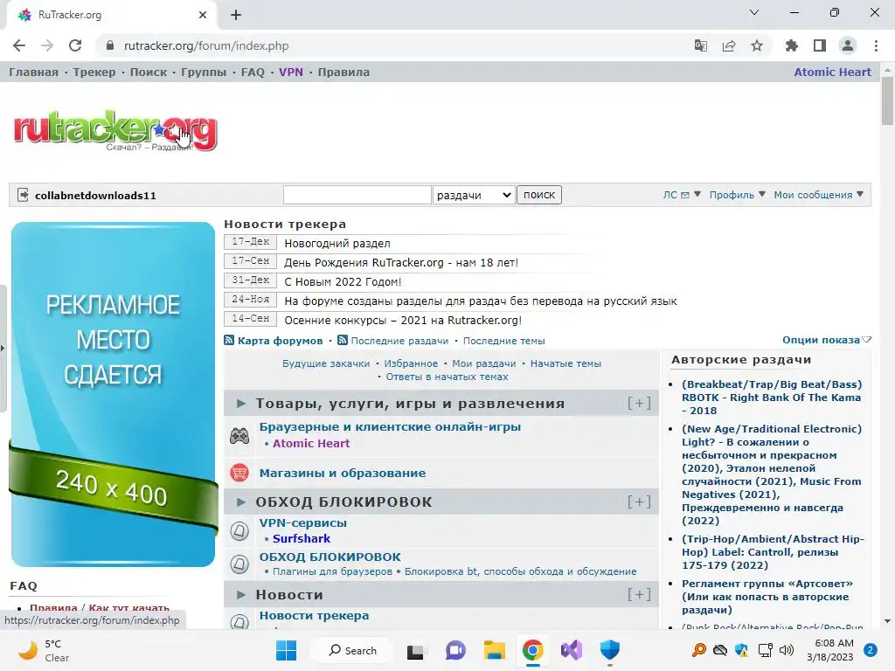Click the browser address bar URL
895x671 pixels.
[x=206, y=45]
